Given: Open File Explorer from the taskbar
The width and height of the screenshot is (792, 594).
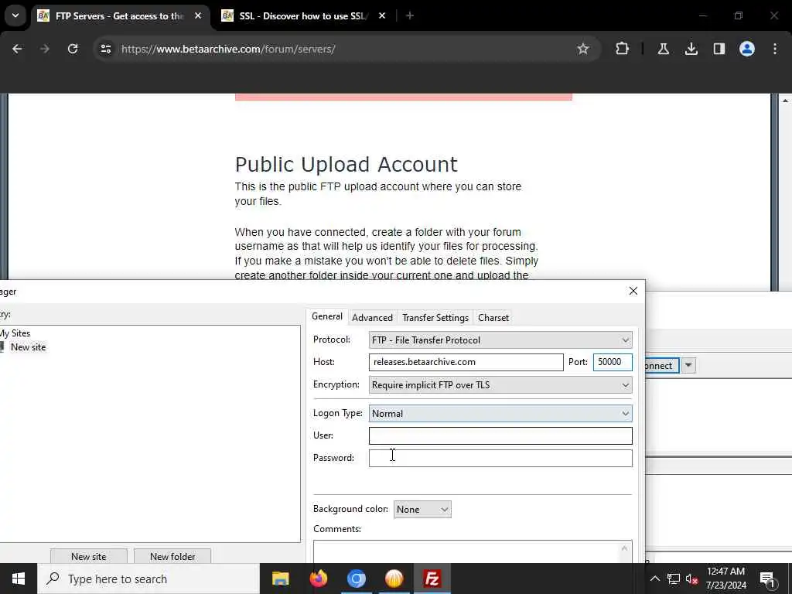Looking at the screenshot, I should (280, 579).
